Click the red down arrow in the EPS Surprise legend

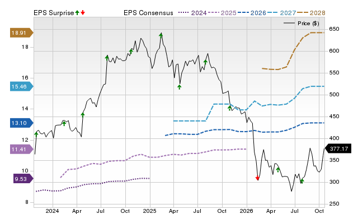pos(83,13)
